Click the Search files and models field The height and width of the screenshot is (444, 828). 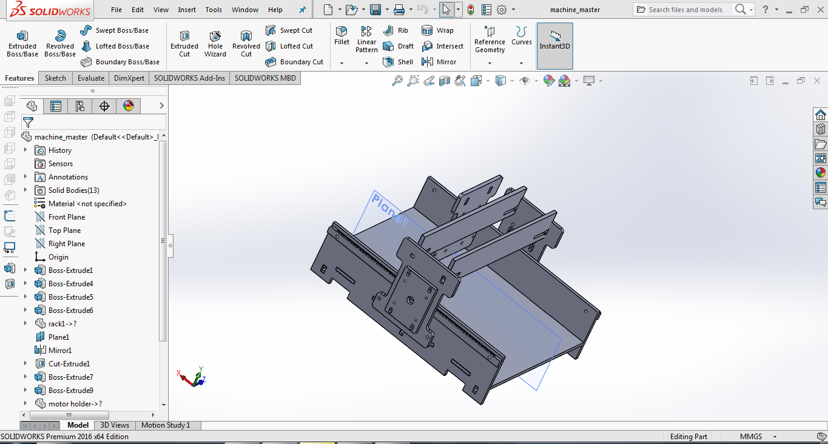click(x=685, y=10)
